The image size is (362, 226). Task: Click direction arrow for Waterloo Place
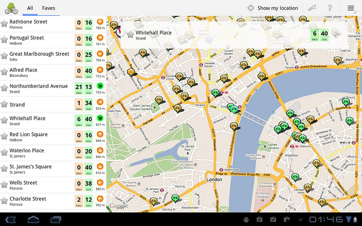pyautogui.click(x=100, y=151)
